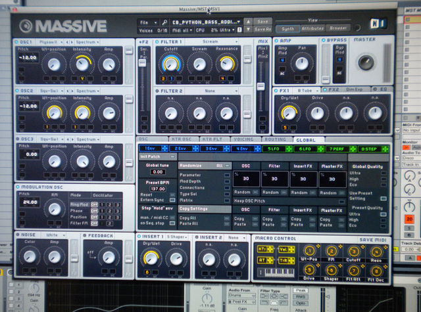The image size is (421, 312).
Task: Click the previous preset up arrow
Action: tap(249, 22)
